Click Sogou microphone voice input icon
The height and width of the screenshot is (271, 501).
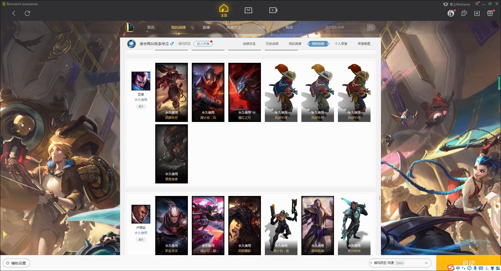point(475,268)
